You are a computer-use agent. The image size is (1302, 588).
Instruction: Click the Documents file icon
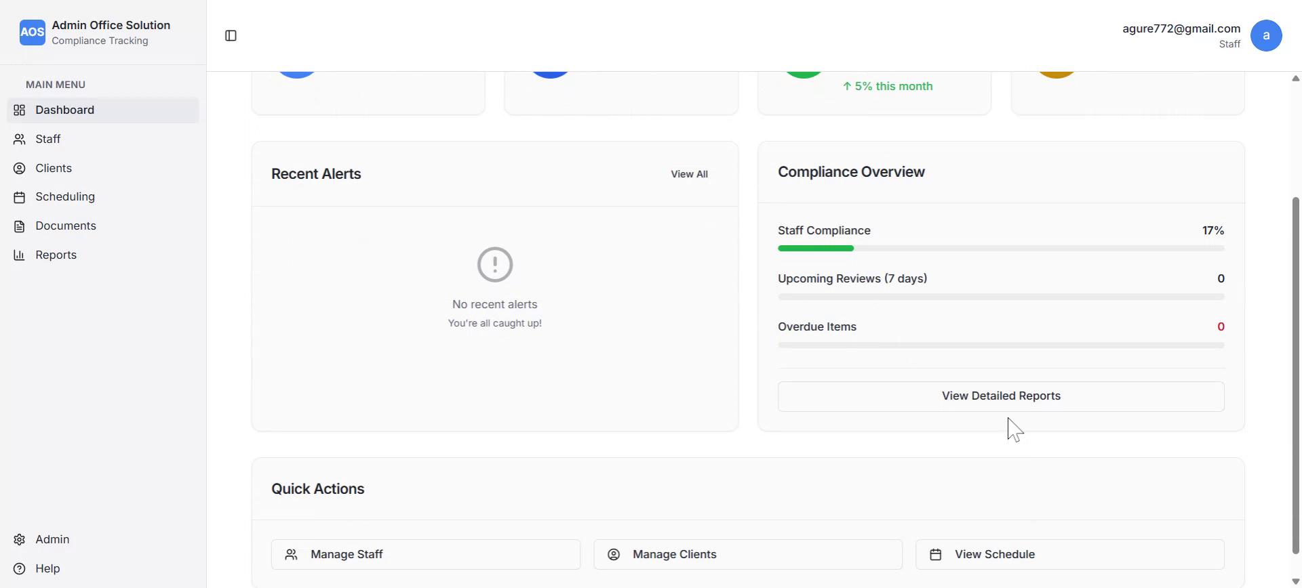(20, 226)
